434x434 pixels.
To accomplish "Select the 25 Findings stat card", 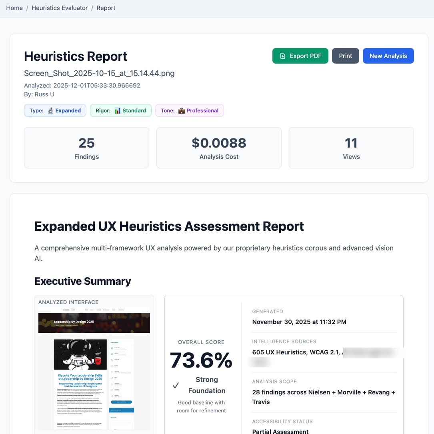I will [x=87, y=148].
